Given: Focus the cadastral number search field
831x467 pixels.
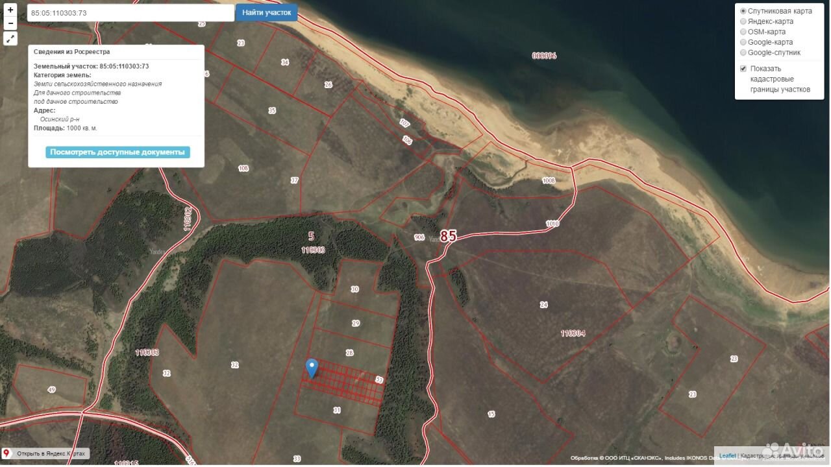Looking at the screenshot, I should [x=130, y=13].
